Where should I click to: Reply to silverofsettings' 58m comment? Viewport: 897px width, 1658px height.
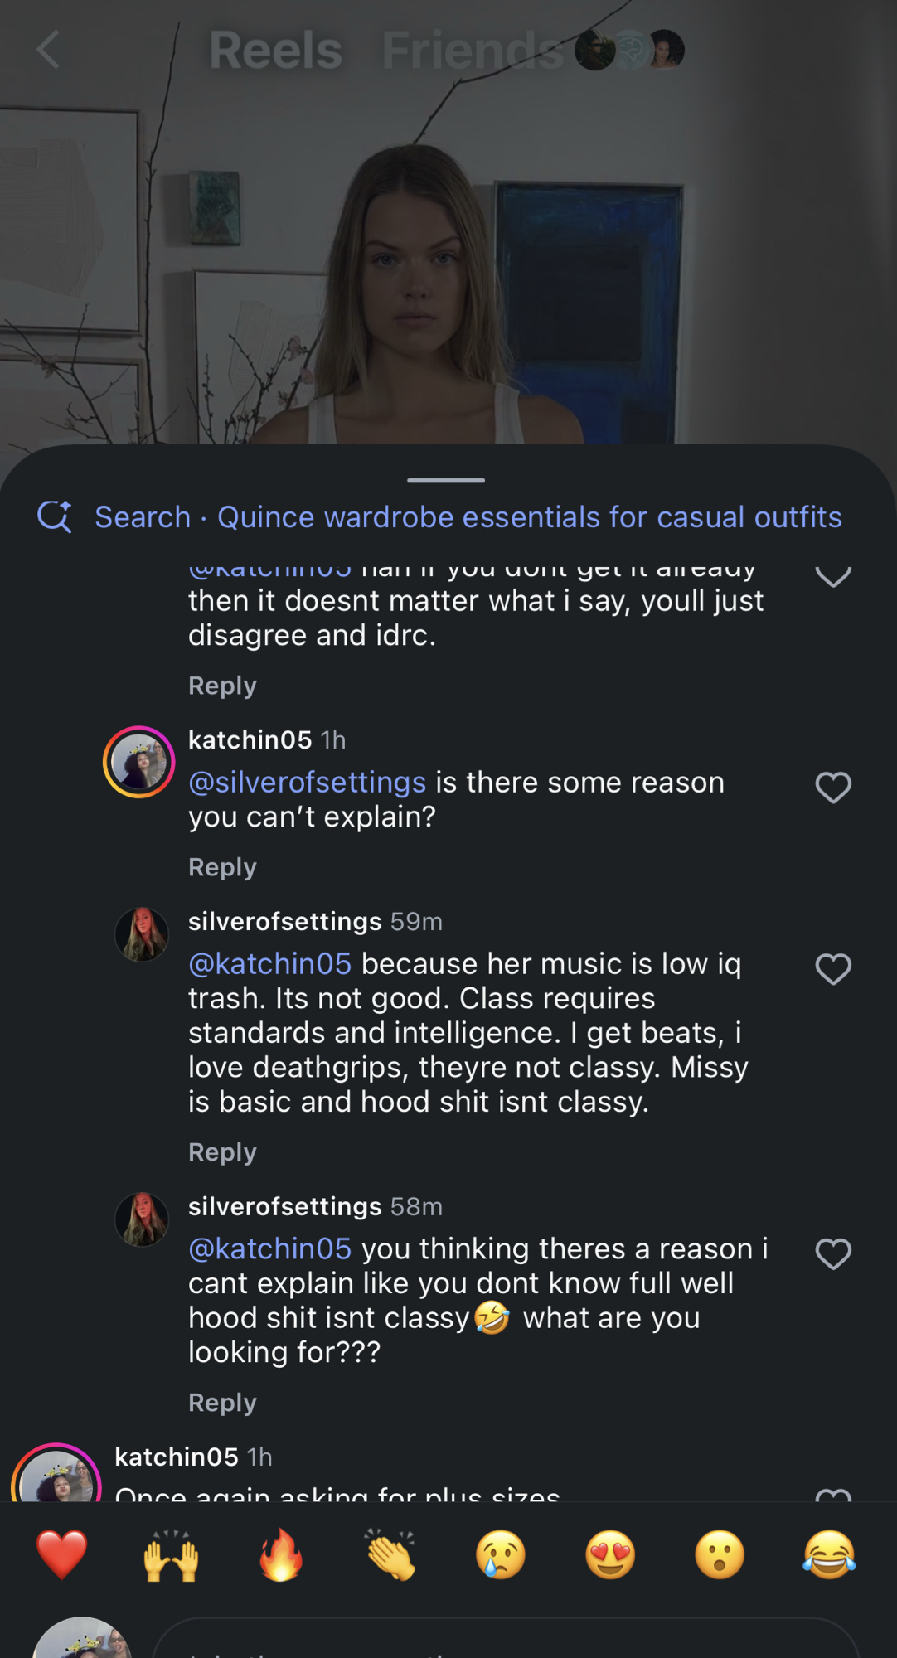[x=222, y=1403]
